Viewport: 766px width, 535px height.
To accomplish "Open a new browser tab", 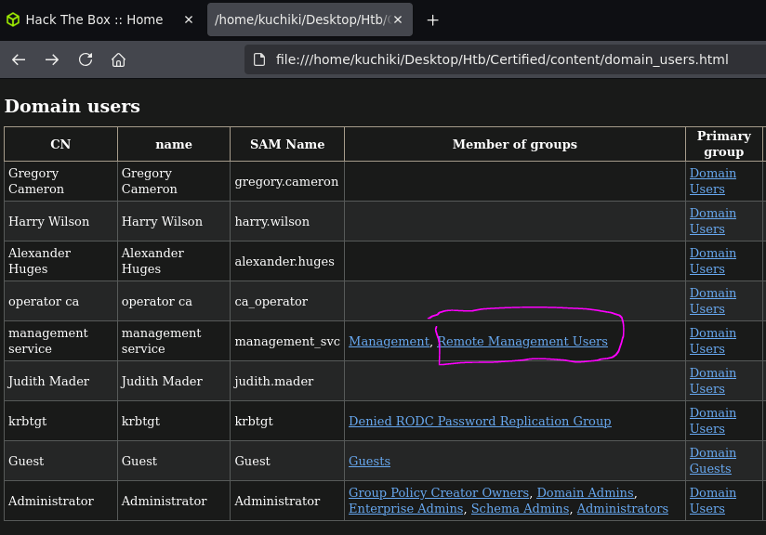I will (432, 19).
